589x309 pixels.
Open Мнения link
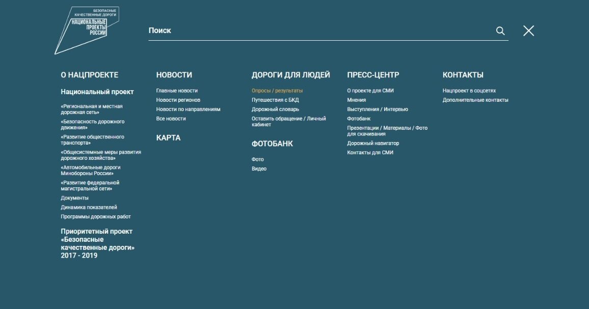coord(356,100)
